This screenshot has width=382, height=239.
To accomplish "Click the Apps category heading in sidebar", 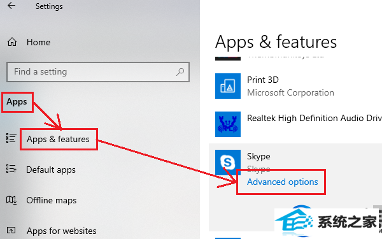I will point(17,102).
